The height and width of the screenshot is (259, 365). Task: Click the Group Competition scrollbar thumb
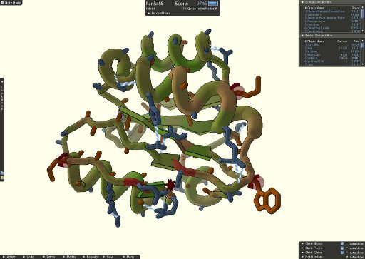[362, 13]
